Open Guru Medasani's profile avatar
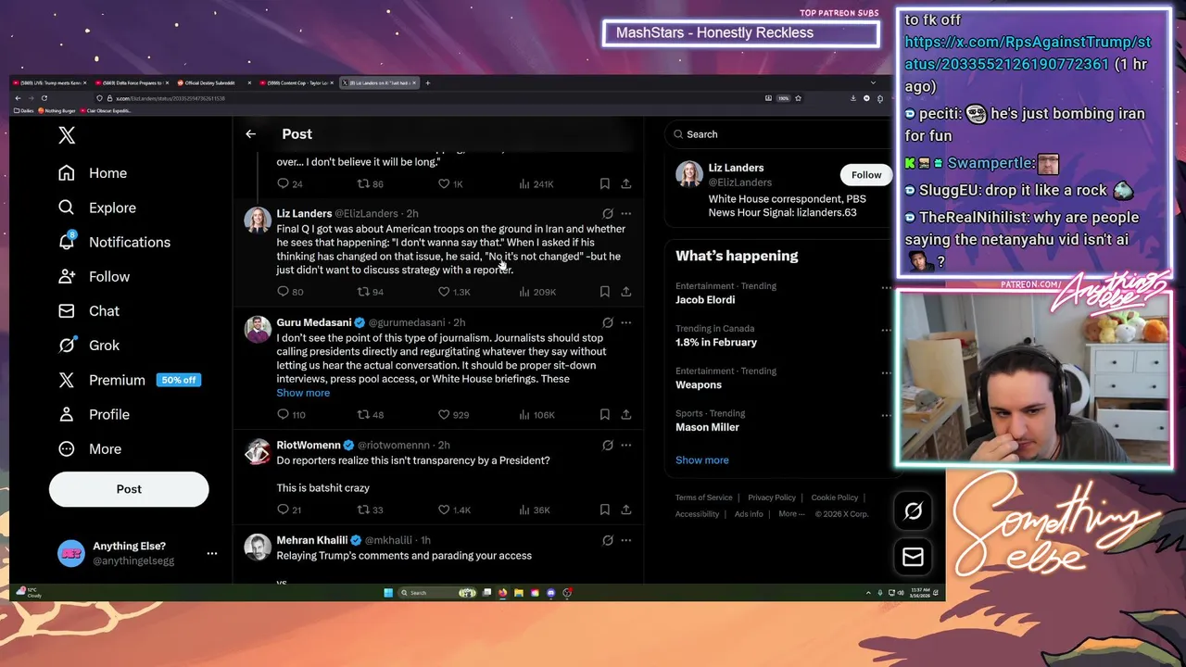The width and height of the screenshot is (1186, 667). pyautogui.click(x=258, y=330)
